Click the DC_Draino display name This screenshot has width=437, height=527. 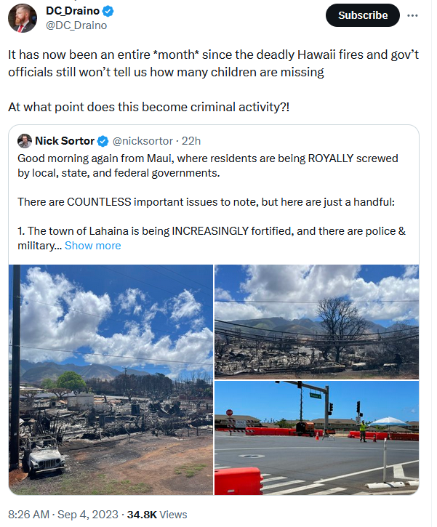(x=73, y=11)
